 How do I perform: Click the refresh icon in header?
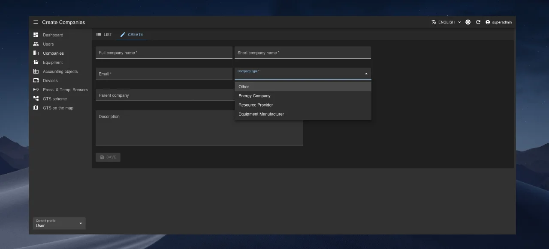click(x=478, y=22)
